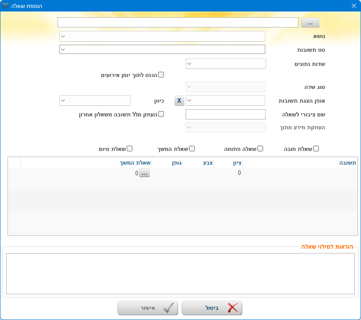Viewport: 361px width, 320px height.
Task: Toggle העתק מלל תשובה משאלון אחרון checkbox
Action: pos(161,114)
